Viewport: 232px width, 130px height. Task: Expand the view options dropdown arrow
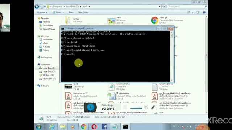pos(192,12)
